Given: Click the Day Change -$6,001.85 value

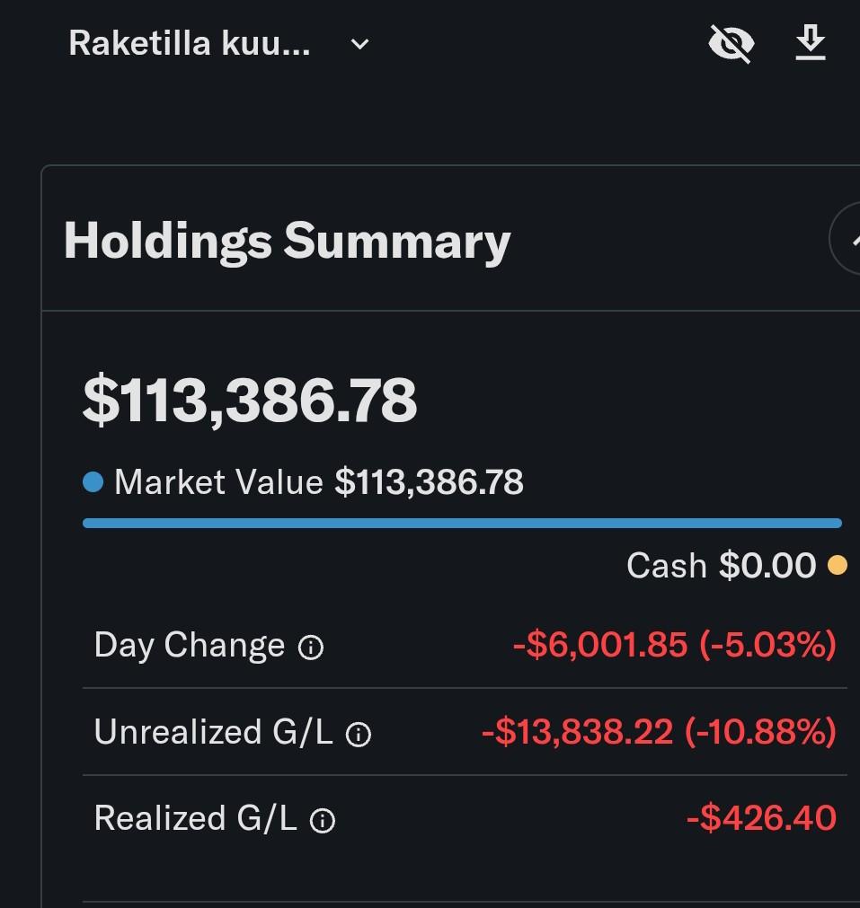Looking at the screenshot, I should click(x=674, y=645).
